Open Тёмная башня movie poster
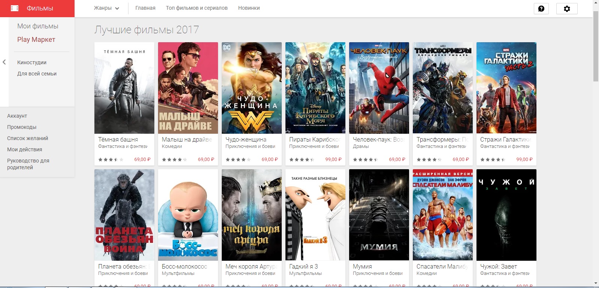599x288 pixels. coord(124,88)
